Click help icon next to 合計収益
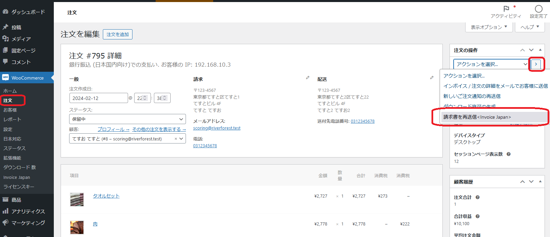This screenshot has width=550, height=237. point(477,216)
